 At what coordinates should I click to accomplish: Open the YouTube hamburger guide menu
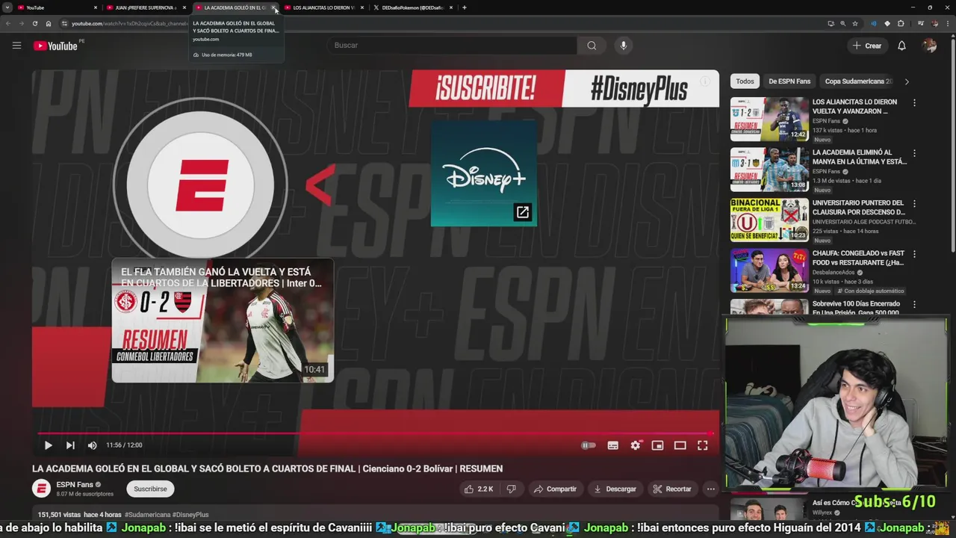[16, 46]
